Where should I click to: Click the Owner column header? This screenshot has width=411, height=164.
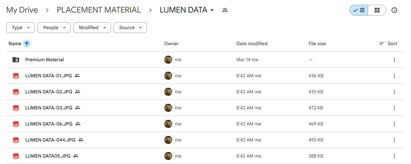[x=171, y=44]
